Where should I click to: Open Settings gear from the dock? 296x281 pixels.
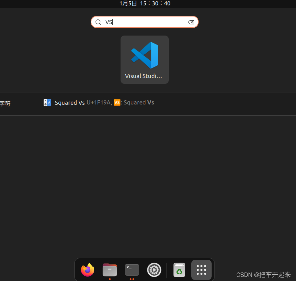(x=154, y=270)
